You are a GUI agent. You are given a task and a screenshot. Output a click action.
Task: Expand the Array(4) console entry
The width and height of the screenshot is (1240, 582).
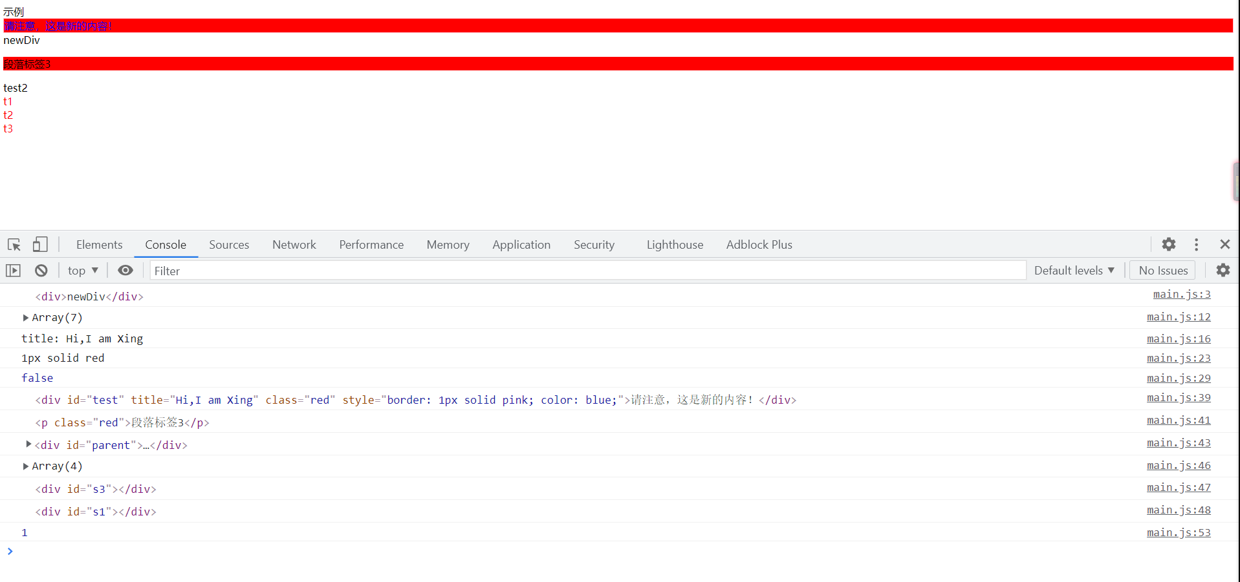point(25,466)
